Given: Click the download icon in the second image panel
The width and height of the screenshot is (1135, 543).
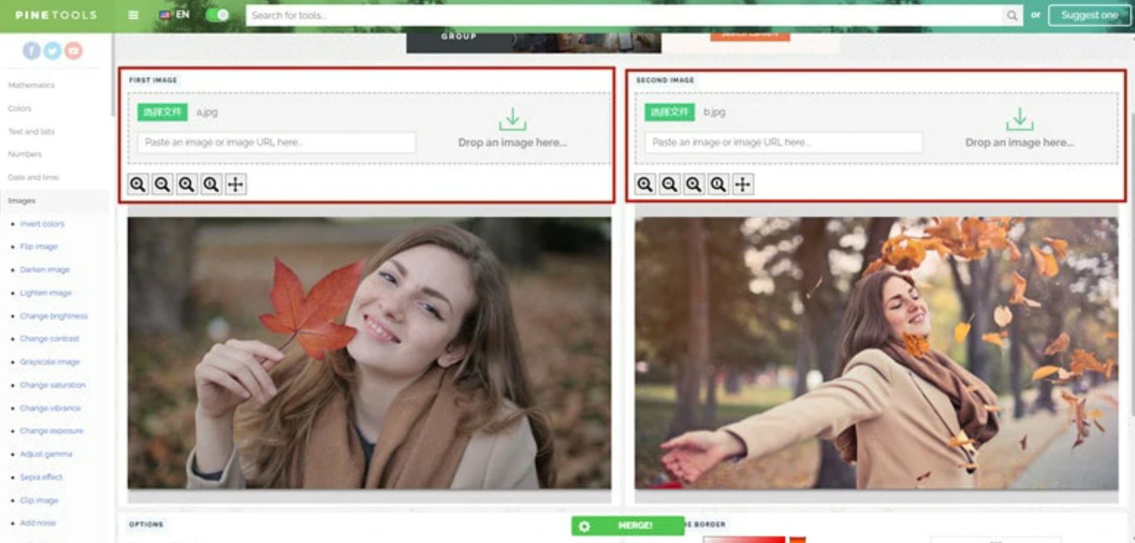Looking at the screenshot, I should 1021,120.
